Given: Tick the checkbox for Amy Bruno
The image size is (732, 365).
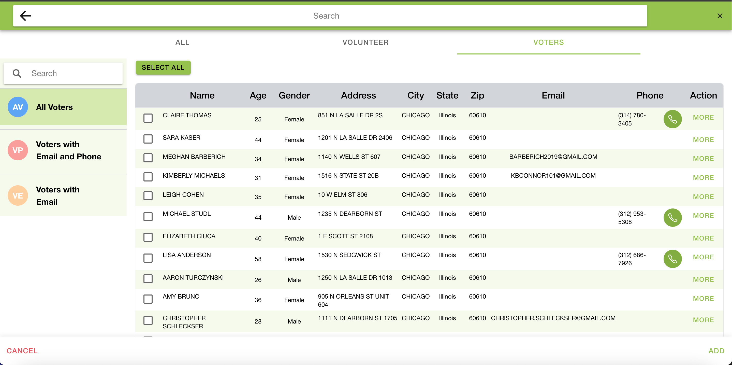Looking at the screenshot, I should tap(148, 299).
